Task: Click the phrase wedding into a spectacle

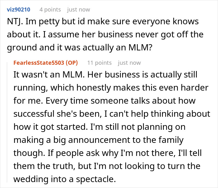Action: [65, 179]
